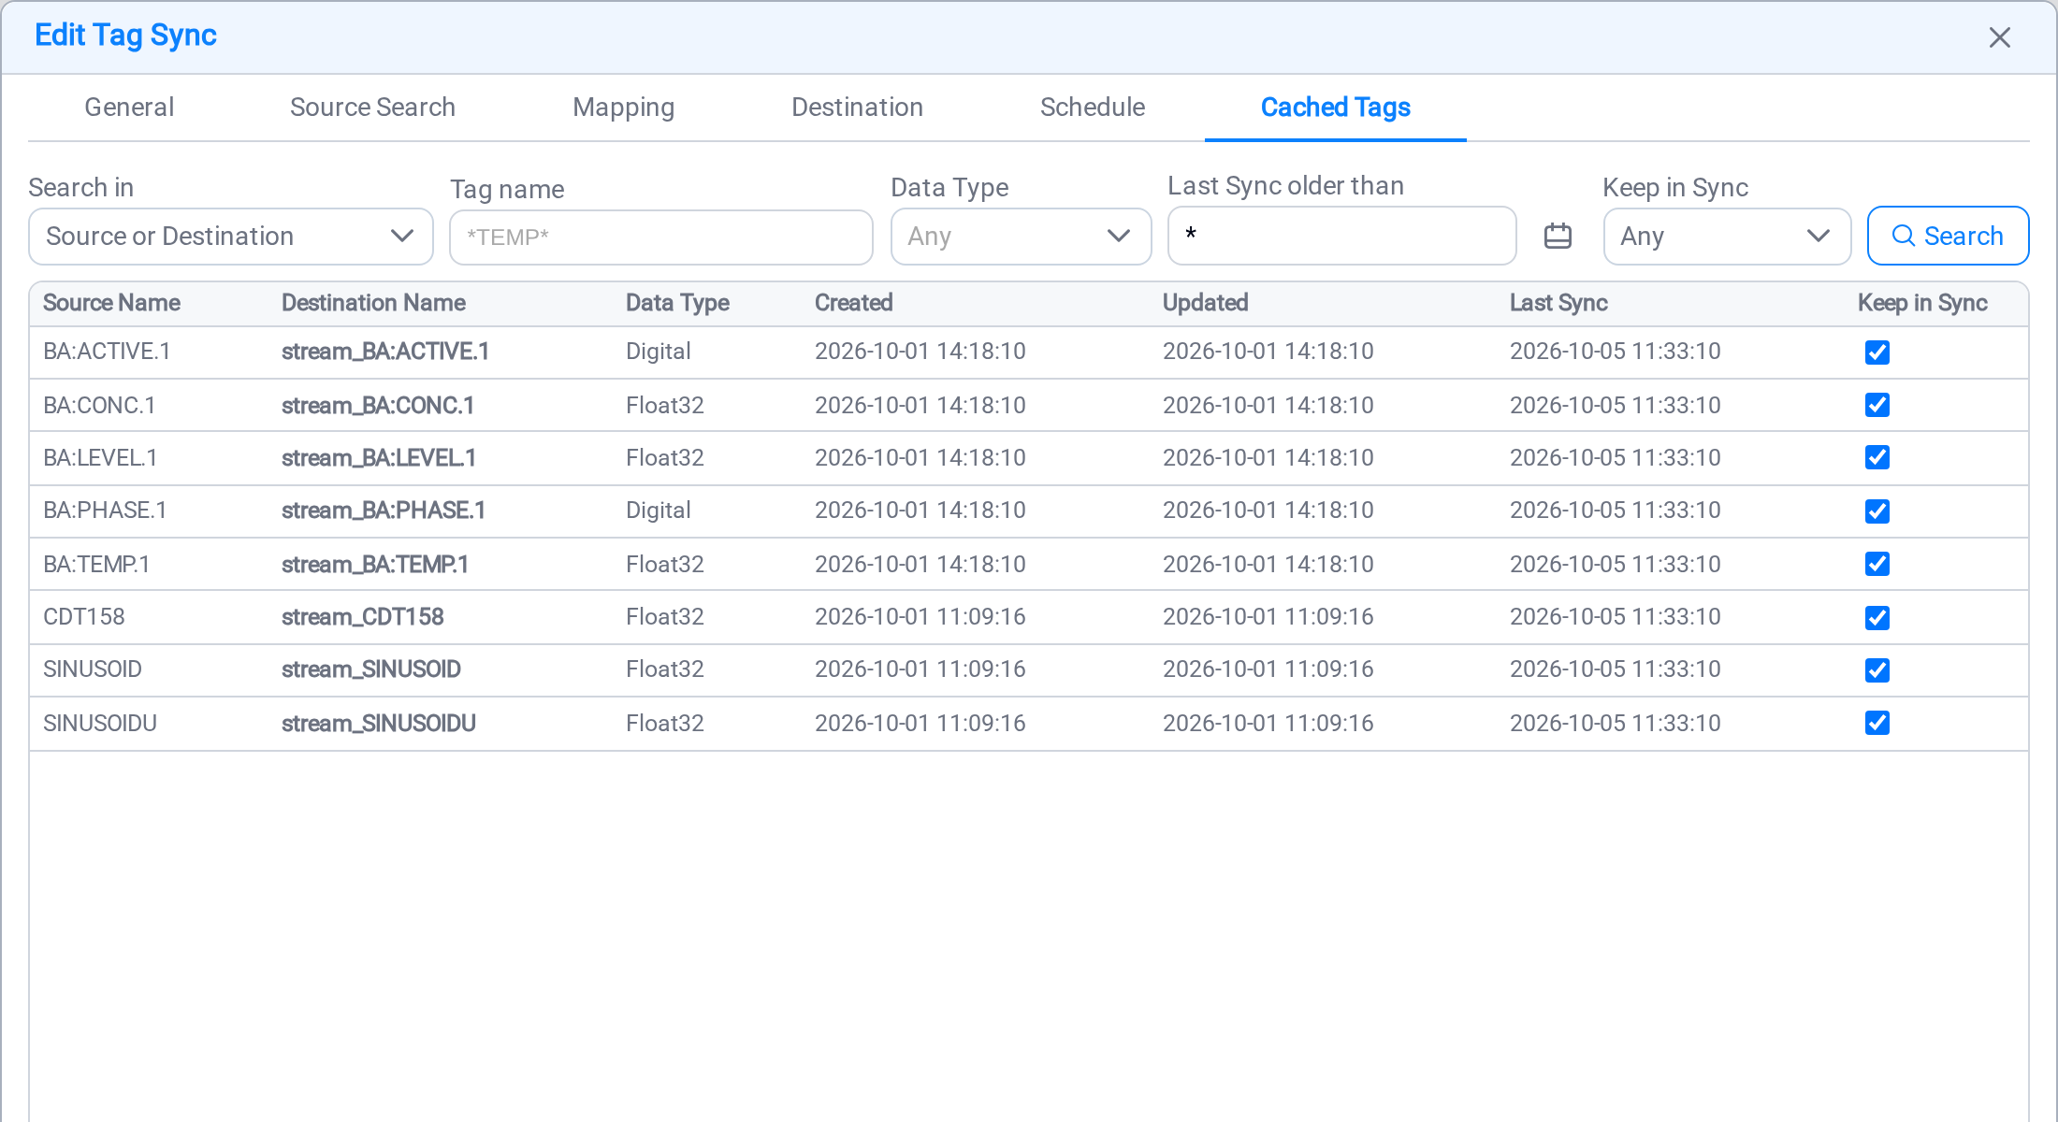Open the Source Search tab
Image resolution: width=2058 pixels, height=1122 pixels.
click(x=372, y=108)
